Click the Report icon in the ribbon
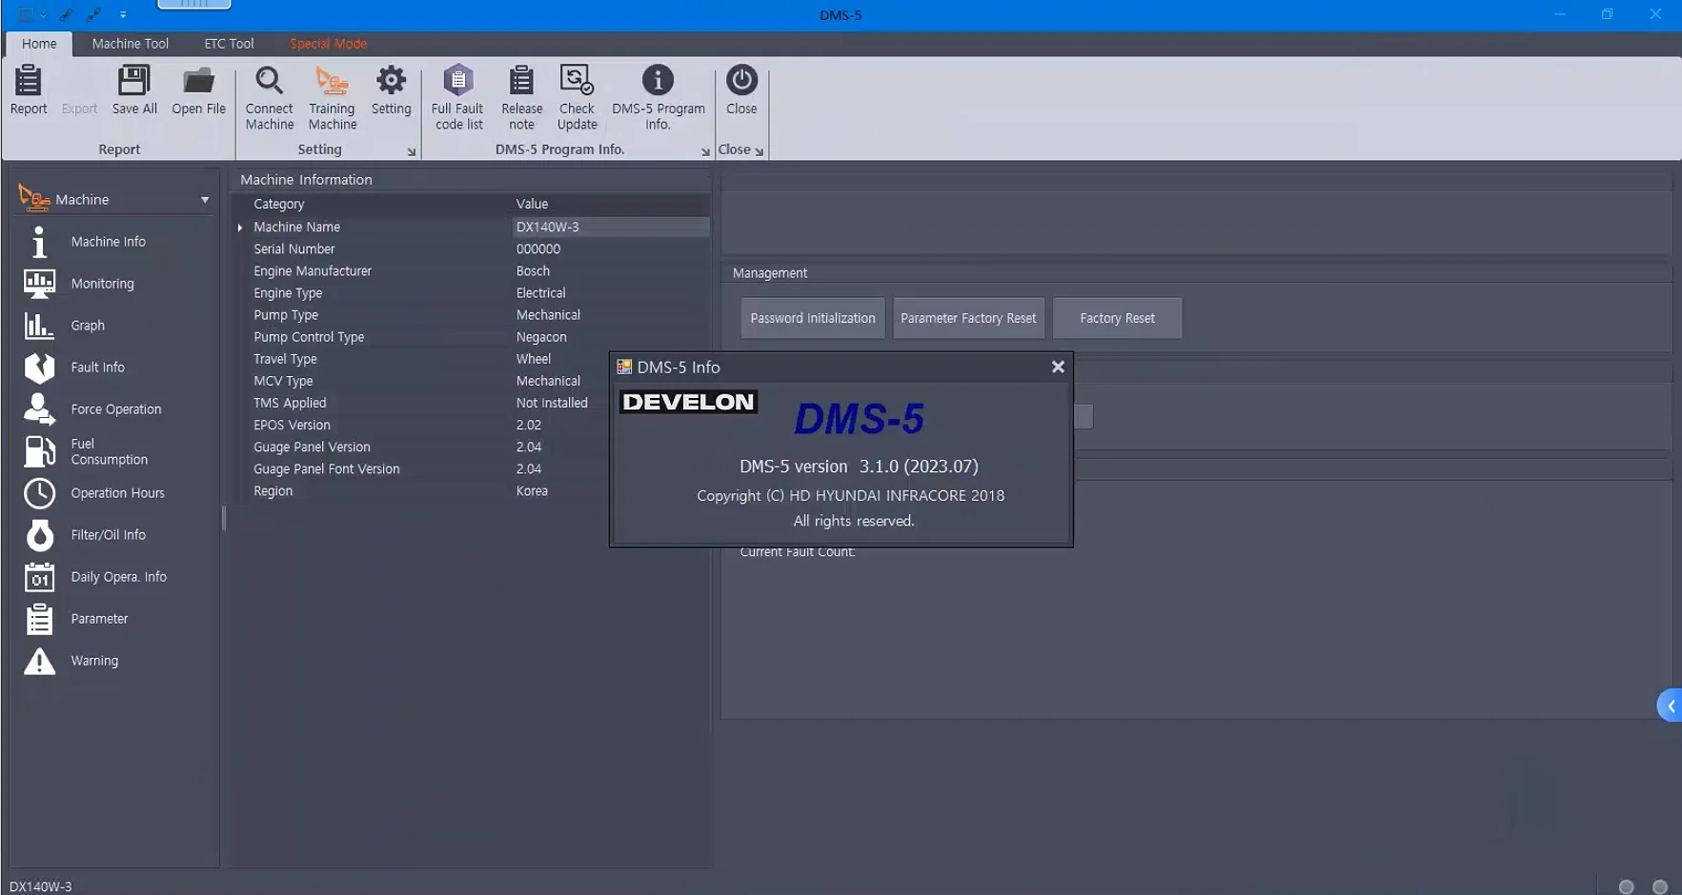 [x=29, y=81]
